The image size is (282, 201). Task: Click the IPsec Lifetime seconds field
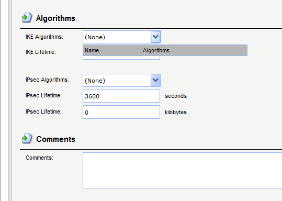click(x=121, y=96)
